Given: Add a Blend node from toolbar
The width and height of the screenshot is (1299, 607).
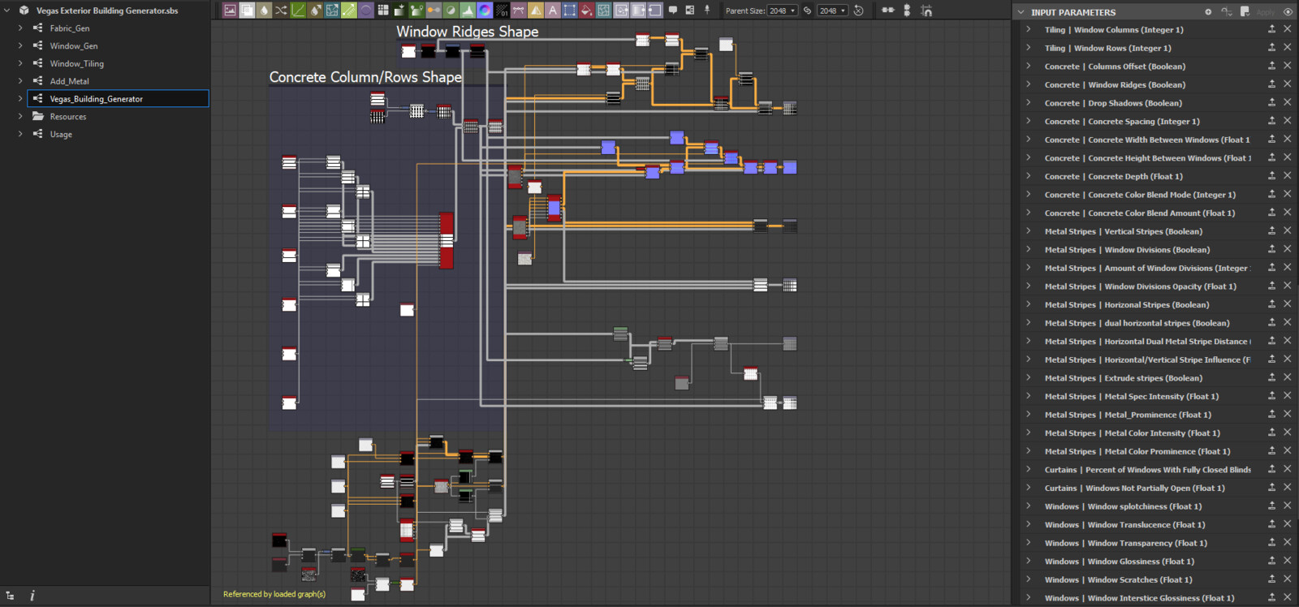Looking at the screenshot, I should point(247,11).
